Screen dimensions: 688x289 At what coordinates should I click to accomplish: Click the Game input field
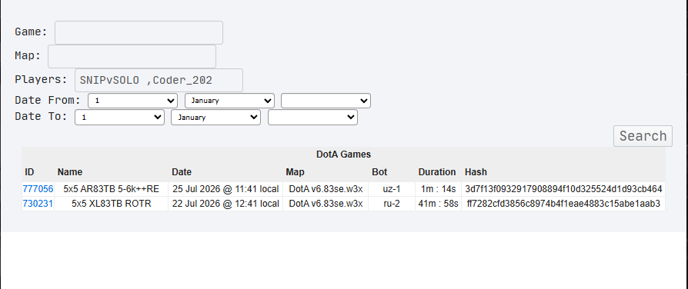point(139,32)
